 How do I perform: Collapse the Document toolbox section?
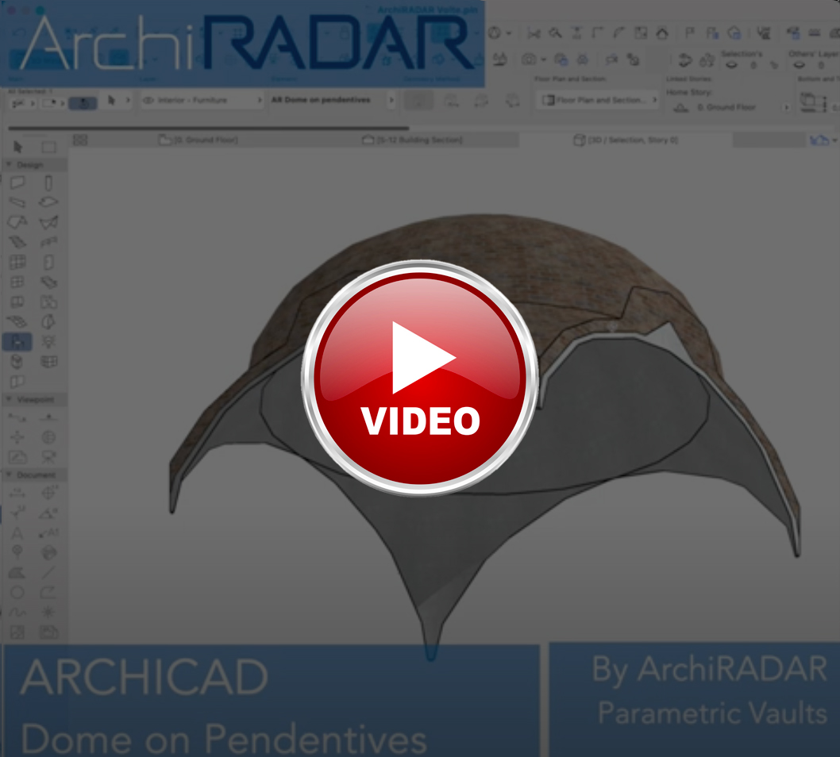point(9,475)
